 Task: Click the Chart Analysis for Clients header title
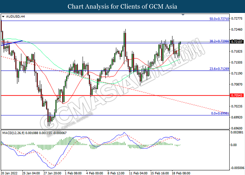pyautogui.click(x=122, y=6)
